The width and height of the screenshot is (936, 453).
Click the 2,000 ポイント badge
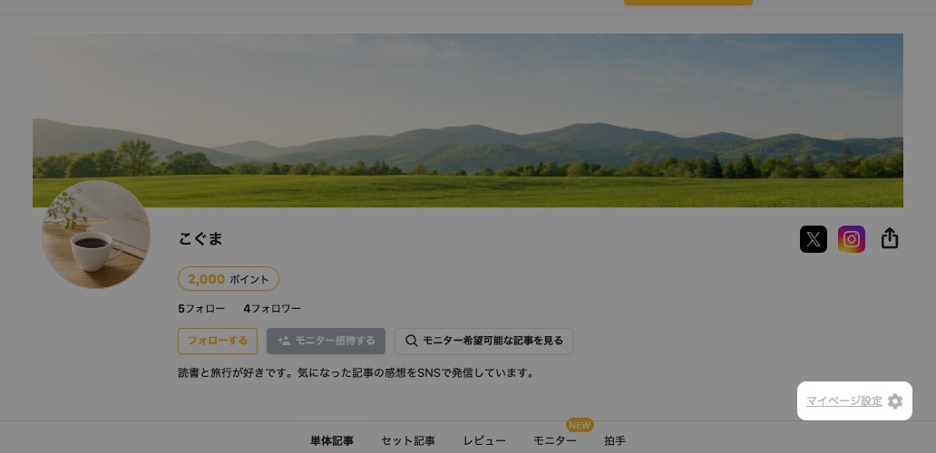229,279
